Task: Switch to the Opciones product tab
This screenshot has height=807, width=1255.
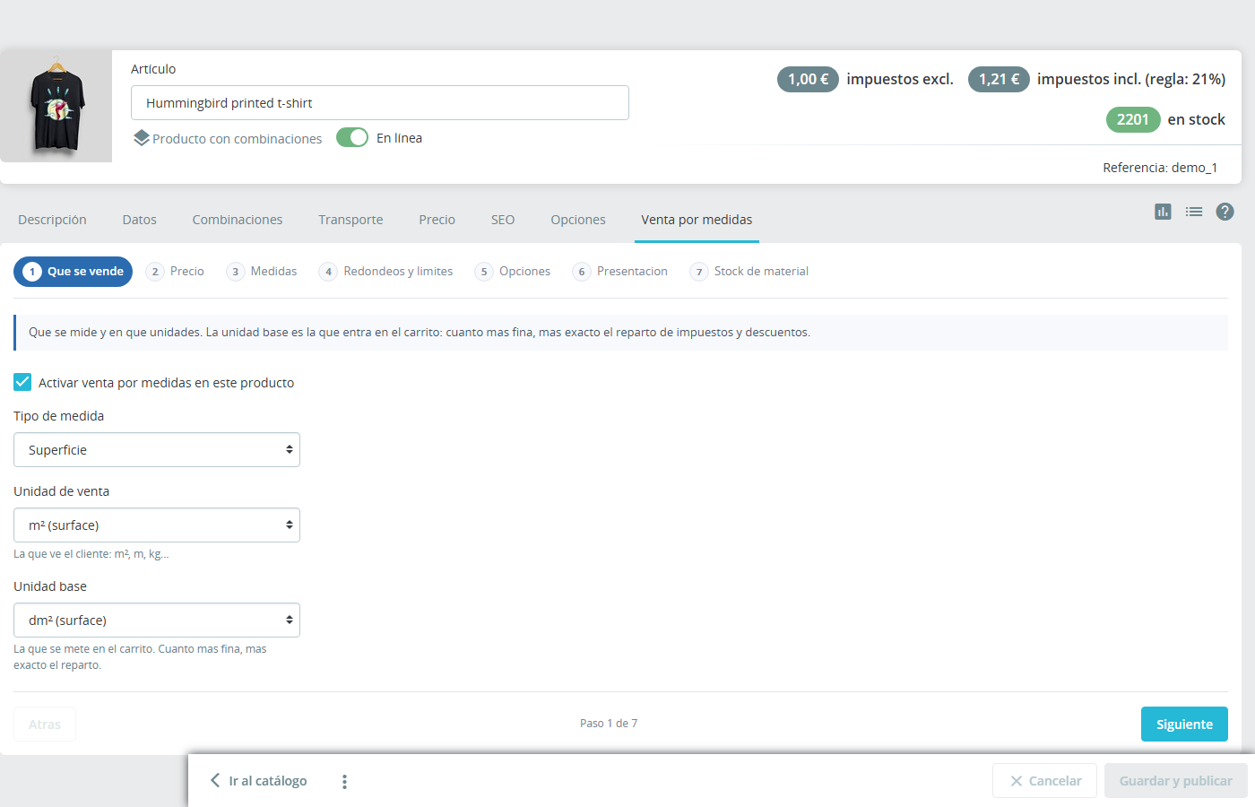Action: click(x=578, y=220)
